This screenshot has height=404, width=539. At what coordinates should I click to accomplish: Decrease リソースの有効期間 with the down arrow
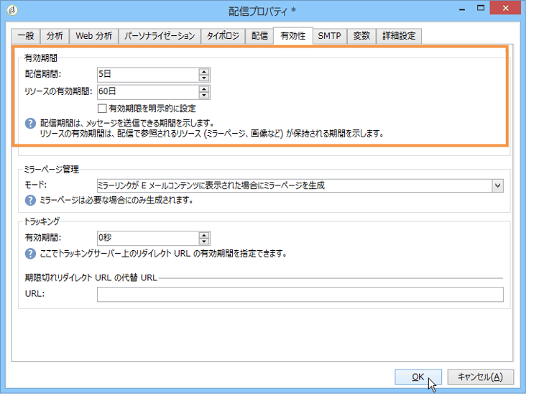point(204,95)
